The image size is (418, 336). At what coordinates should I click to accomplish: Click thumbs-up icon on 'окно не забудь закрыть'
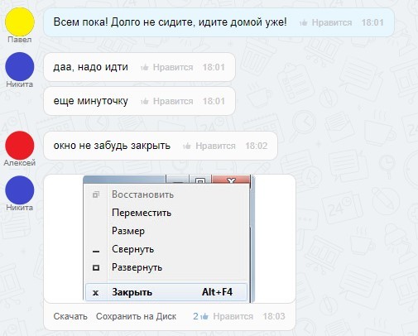(187, 146)
